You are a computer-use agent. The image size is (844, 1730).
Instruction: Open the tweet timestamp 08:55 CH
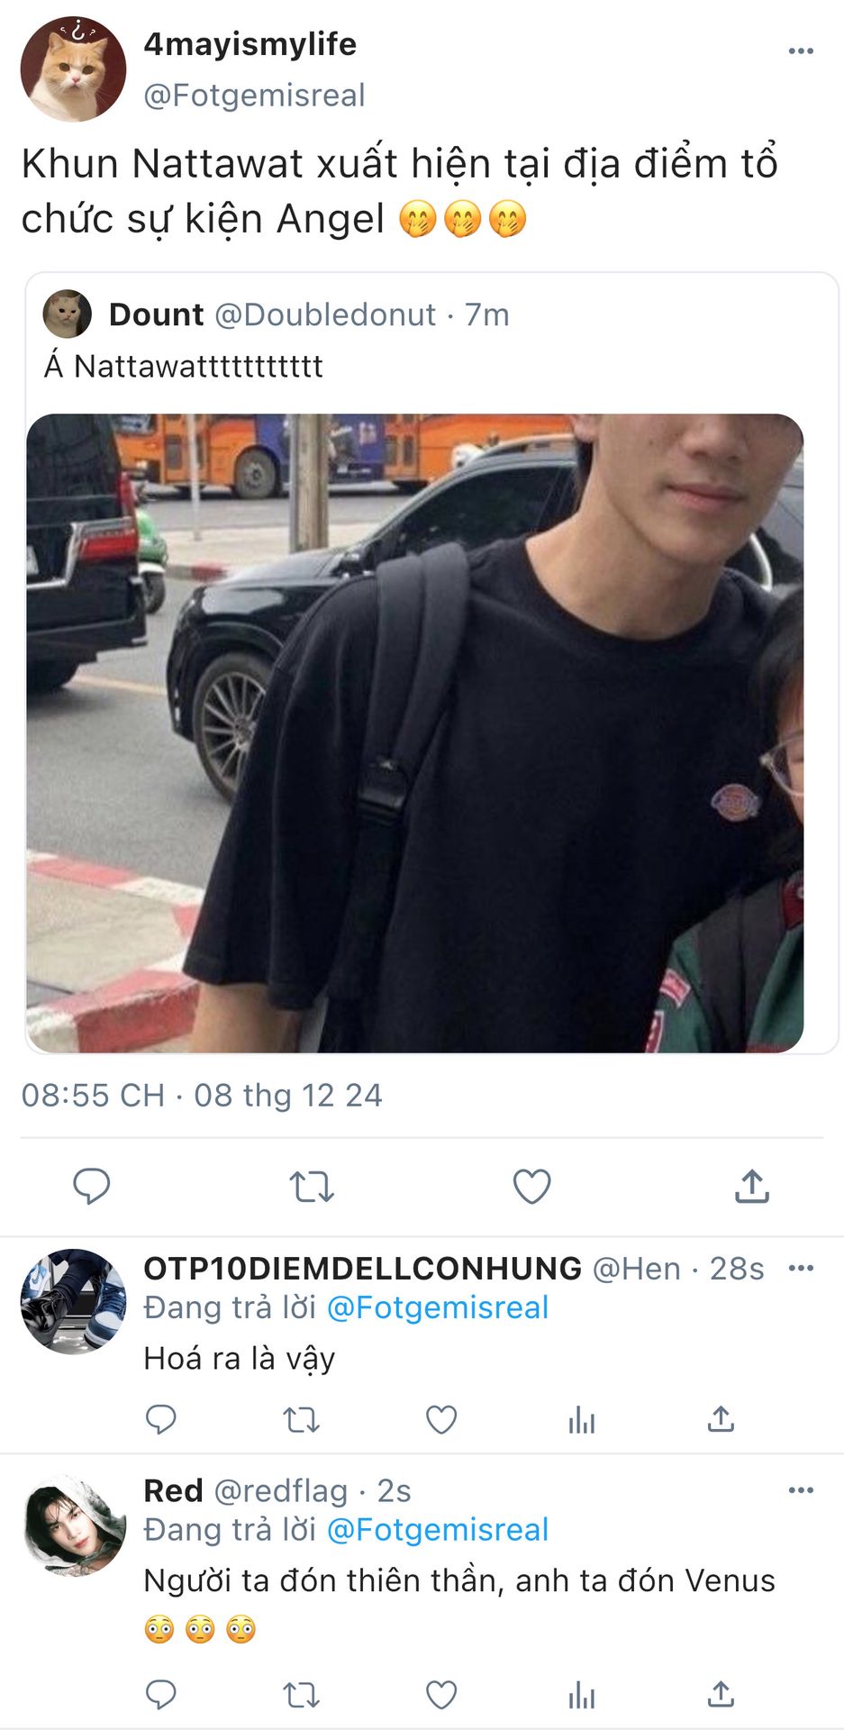[x=93, y=1095]
